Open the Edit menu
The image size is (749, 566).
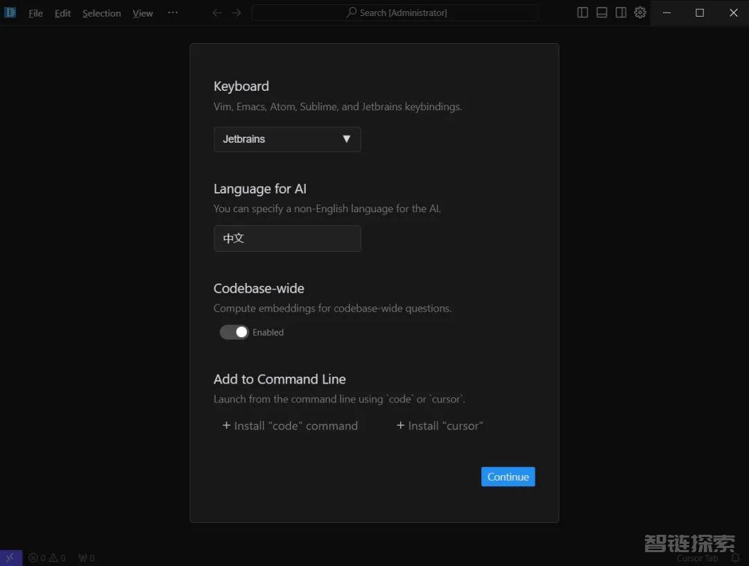pyautogui.click(x=62, y=13)
